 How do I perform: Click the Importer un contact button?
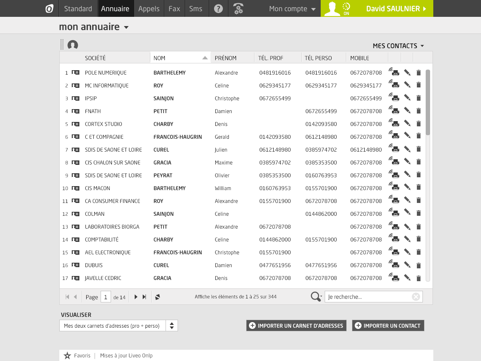click(x=388, y=326)
